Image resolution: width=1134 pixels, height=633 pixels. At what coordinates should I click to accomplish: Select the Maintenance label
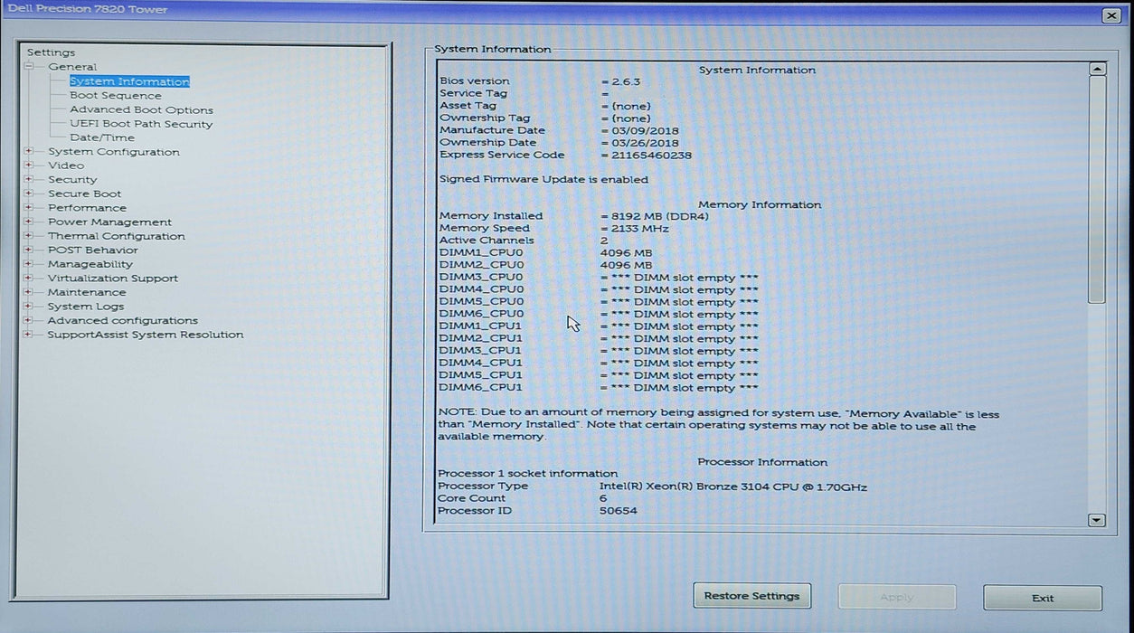(x=87, y=292)
